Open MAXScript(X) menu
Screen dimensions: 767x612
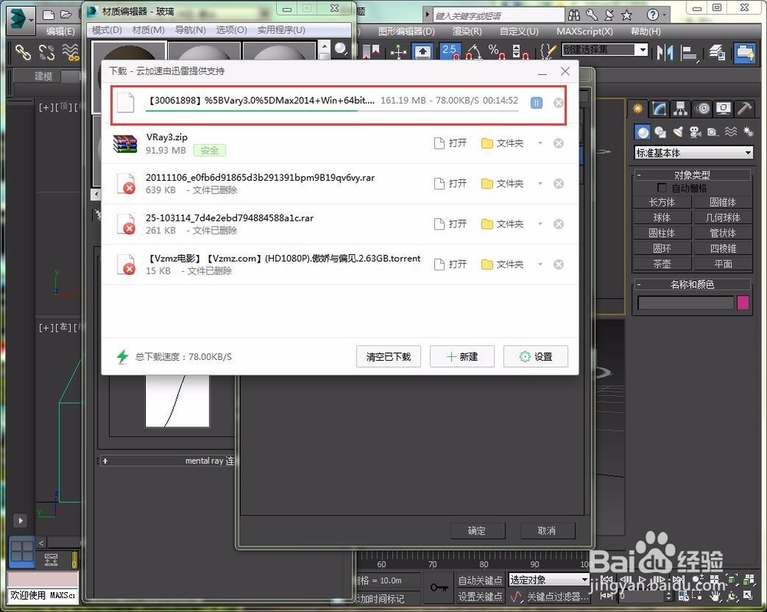click(584, 31)
